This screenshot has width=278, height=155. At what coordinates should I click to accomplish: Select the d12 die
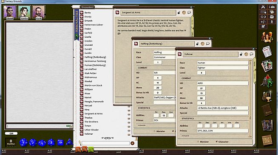click(33, 142)
